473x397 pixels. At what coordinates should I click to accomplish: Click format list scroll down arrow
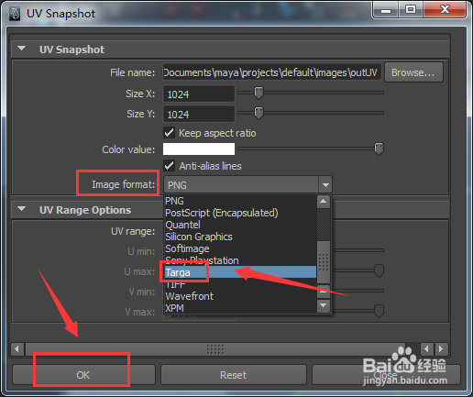pyautogui.click(x=324, y=305)
